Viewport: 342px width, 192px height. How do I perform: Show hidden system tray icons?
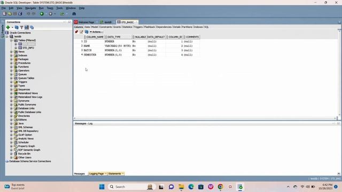(288, 187)
